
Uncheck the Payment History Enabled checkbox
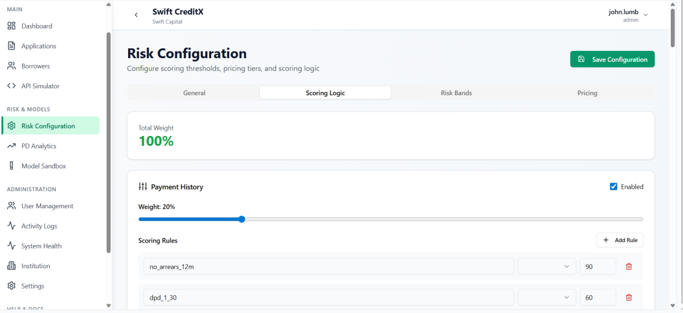tap(614, 187)
